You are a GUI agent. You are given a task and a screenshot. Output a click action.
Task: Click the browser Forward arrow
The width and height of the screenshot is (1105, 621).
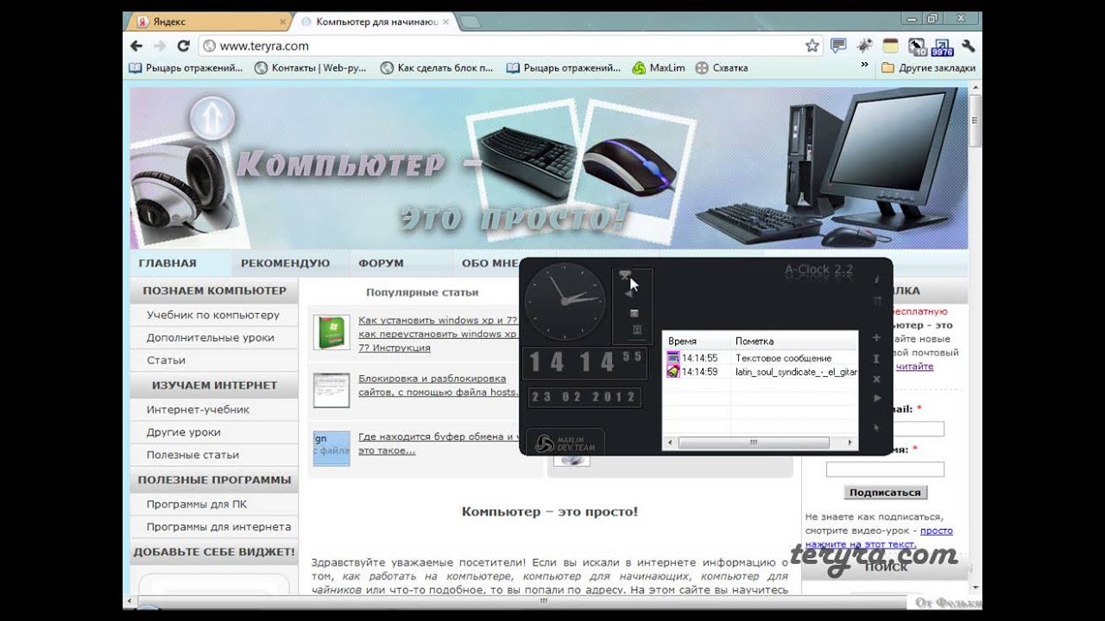(160, 46)
